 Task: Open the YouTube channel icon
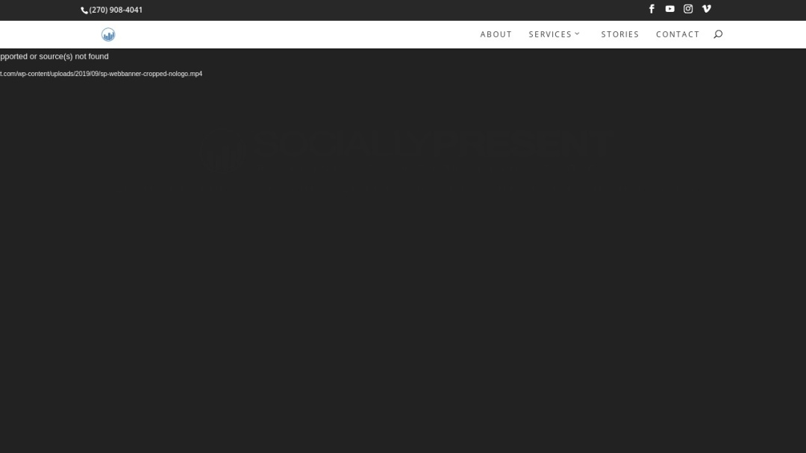669,9
